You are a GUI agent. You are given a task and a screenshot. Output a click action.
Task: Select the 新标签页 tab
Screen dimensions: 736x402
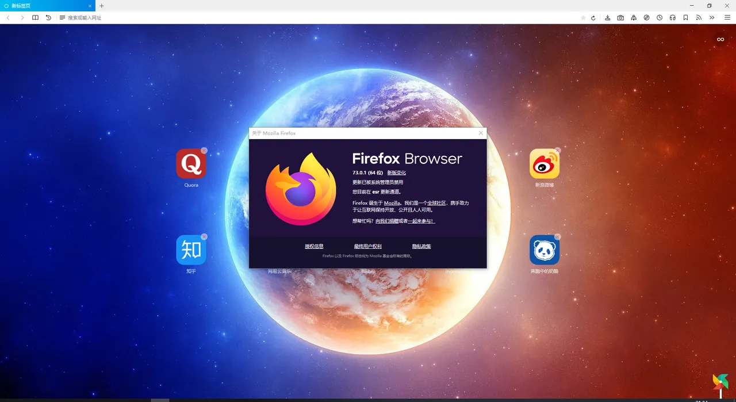pyautogui.click(x=47, y=6)
